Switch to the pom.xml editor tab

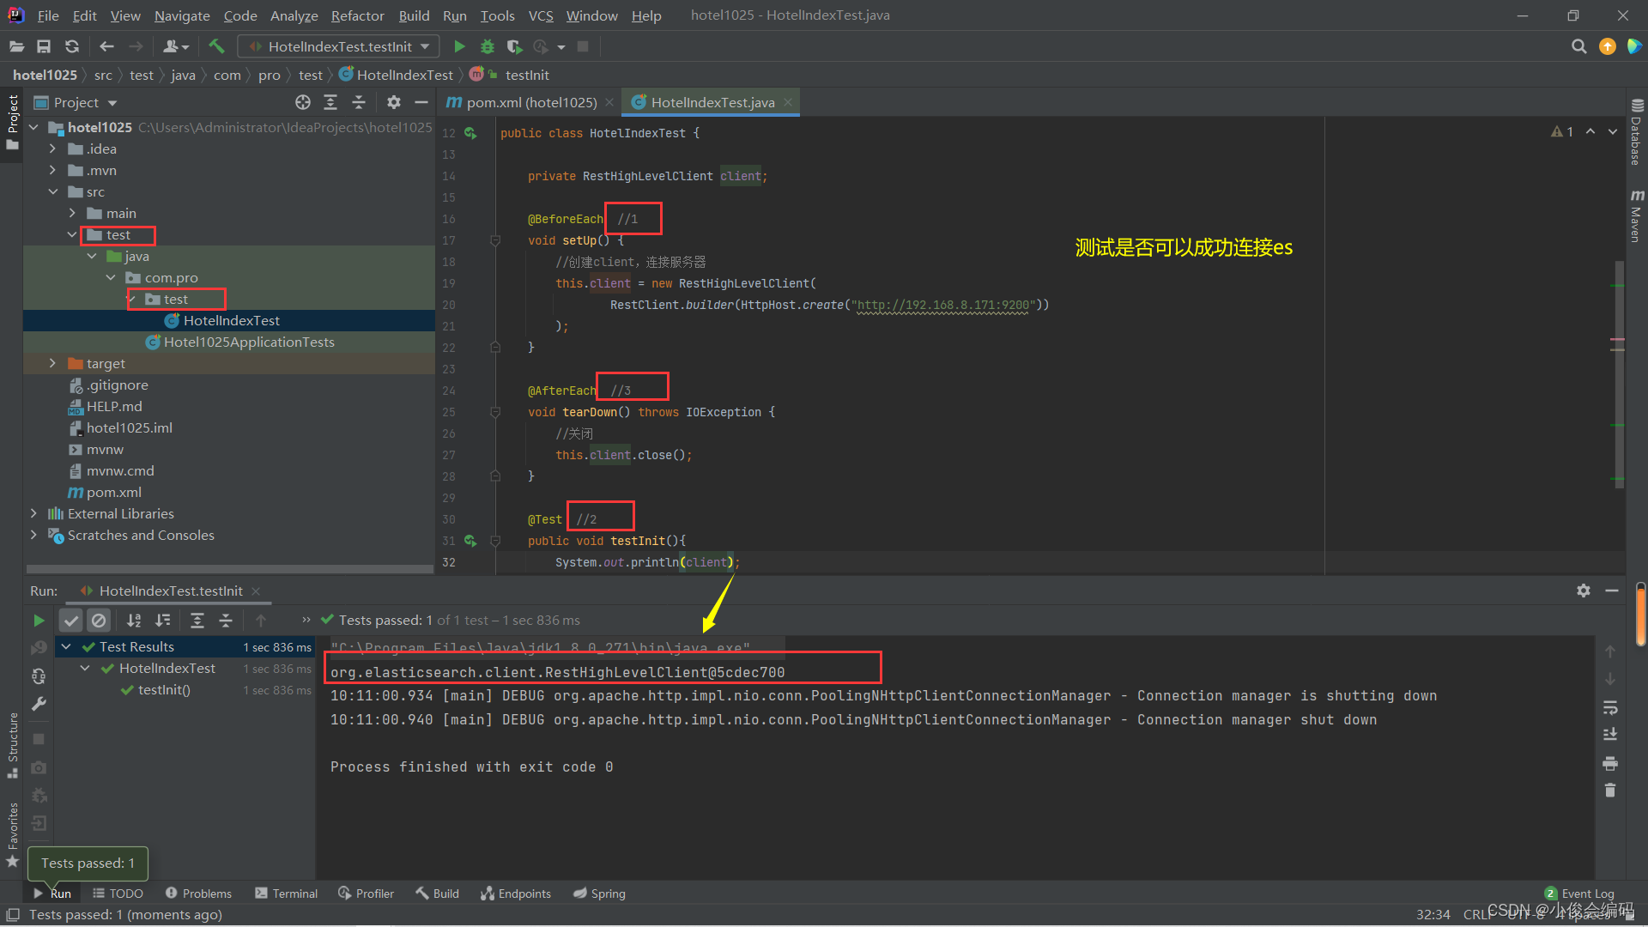[529, 102]
